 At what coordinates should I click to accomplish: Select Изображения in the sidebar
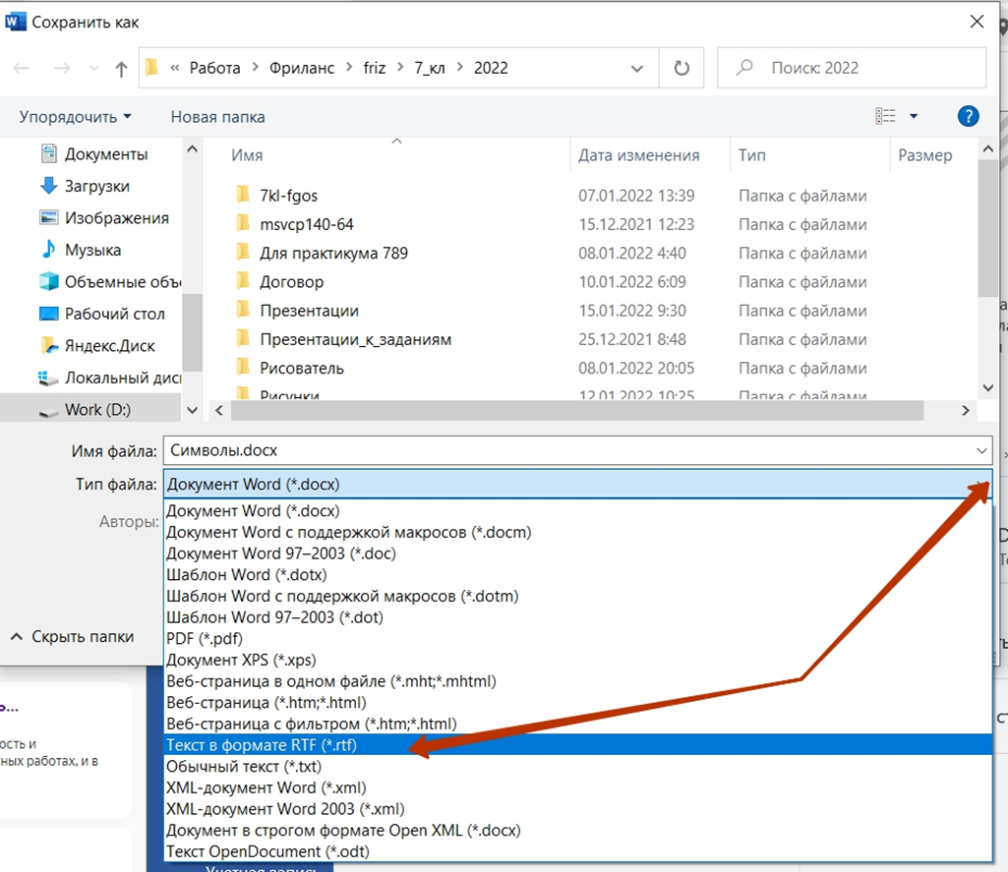tap(104, 218)
